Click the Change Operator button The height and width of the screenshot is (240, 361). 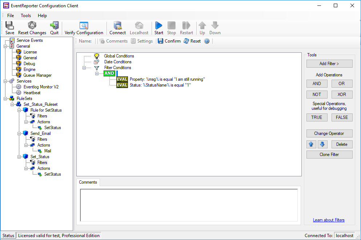(329, 133)
